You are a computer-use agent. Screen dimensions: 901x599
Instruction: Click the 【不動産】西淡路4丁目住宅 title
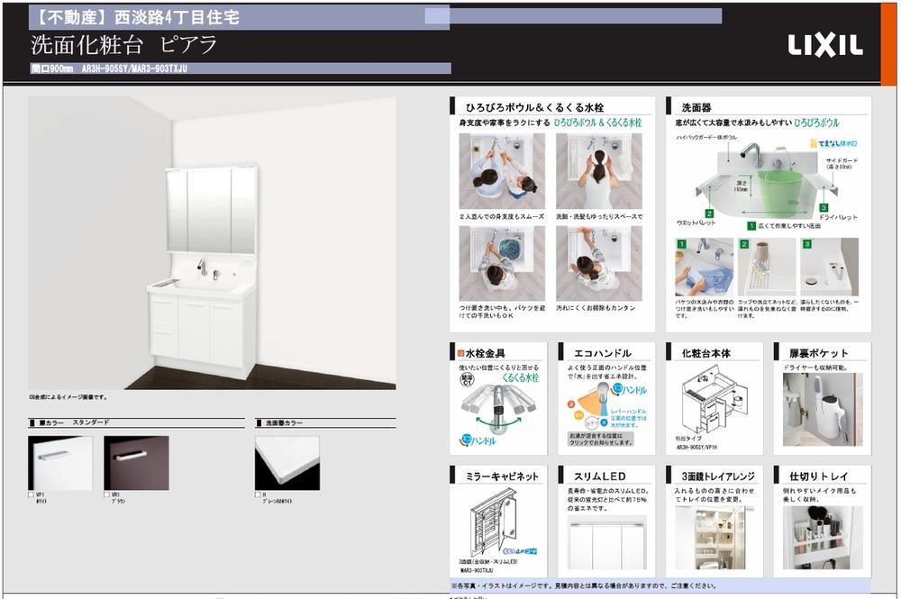(136, 17)
